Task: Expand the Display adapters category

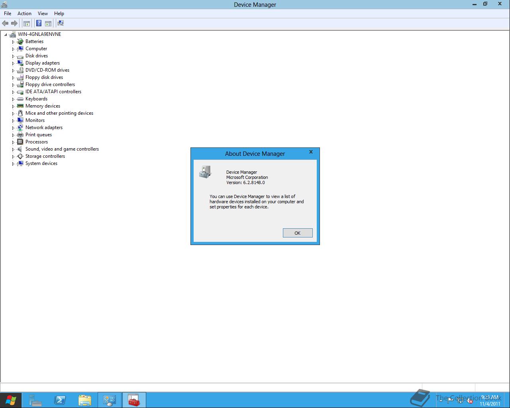Action: 13,63
